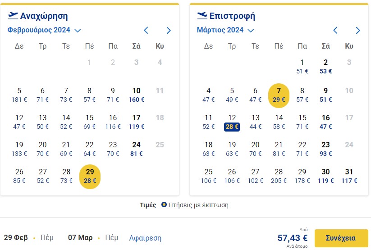Pick February 12 departure at 47 €
371x250 pixels.
19,122
